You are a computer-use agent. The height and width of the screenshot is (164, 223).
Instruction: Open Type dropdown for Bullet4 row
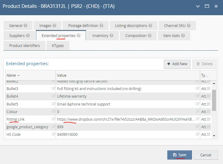tap(208, 96)
